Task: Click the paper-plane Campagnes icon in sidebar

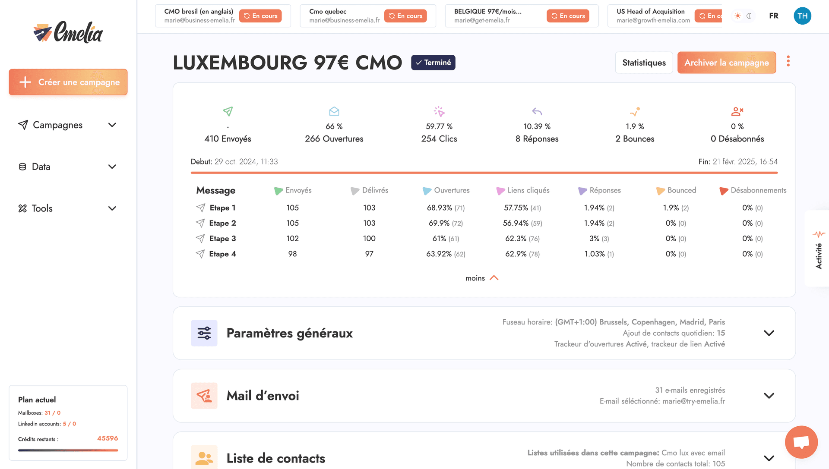Action: 23,125
